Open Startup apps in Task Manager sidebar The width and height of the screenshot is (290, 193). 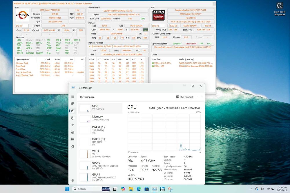pyautogui.click(x=73, y=125)
